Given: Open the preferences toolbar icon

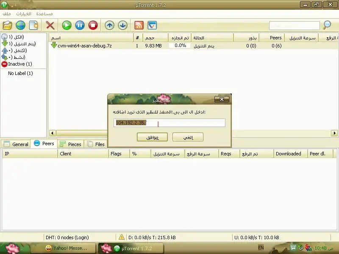Looking at the screenshot, I should [x=152, y=25].
